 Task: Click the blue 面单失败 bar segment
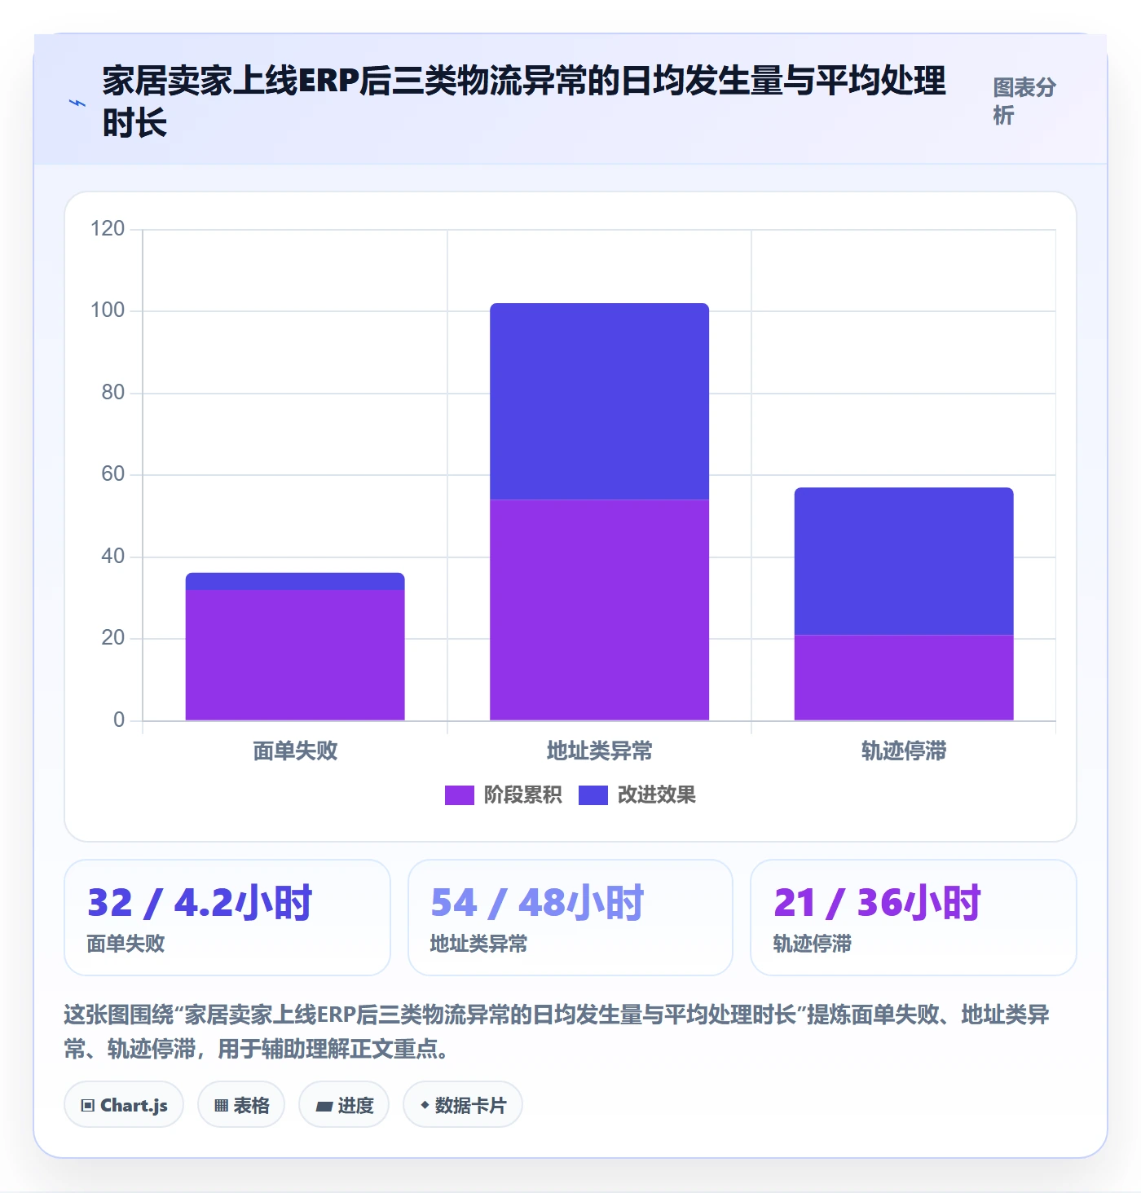pyautogui.click(x=295, y=581)
